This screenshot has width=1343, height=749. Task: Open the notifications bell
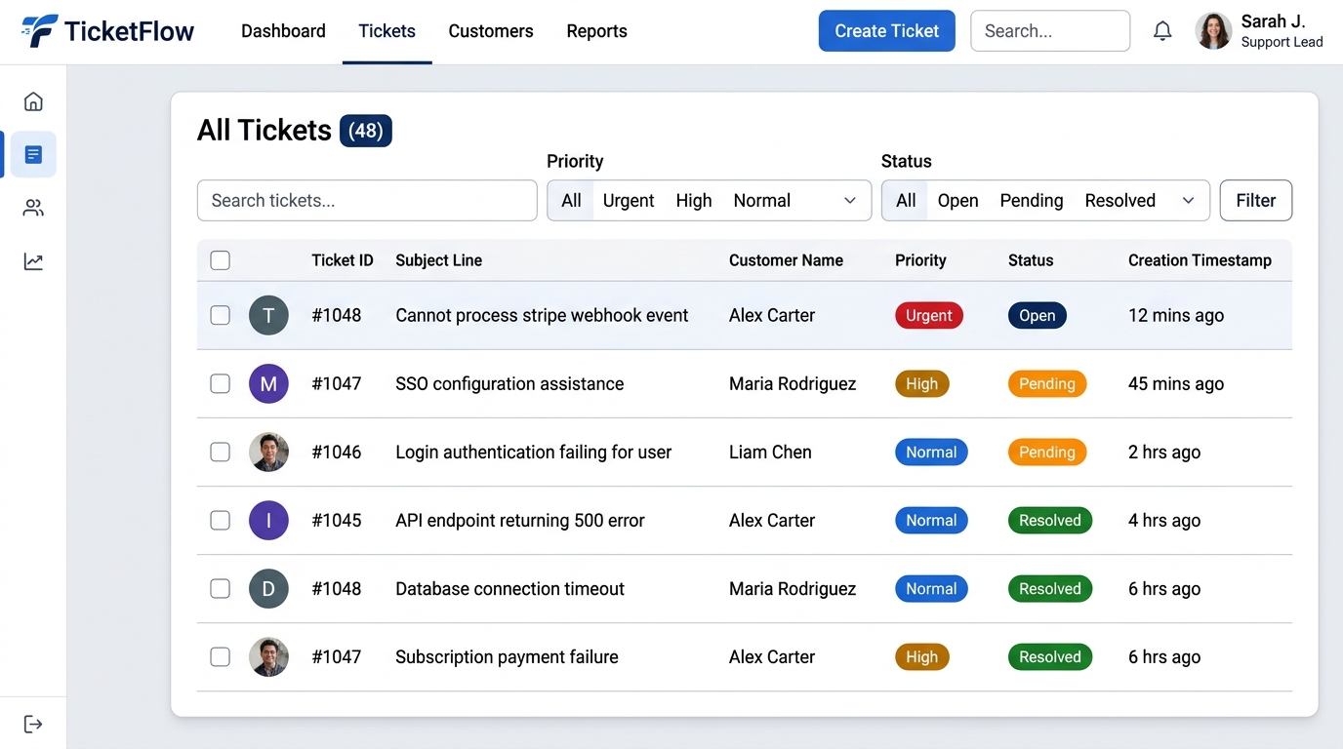(1162, 31)
